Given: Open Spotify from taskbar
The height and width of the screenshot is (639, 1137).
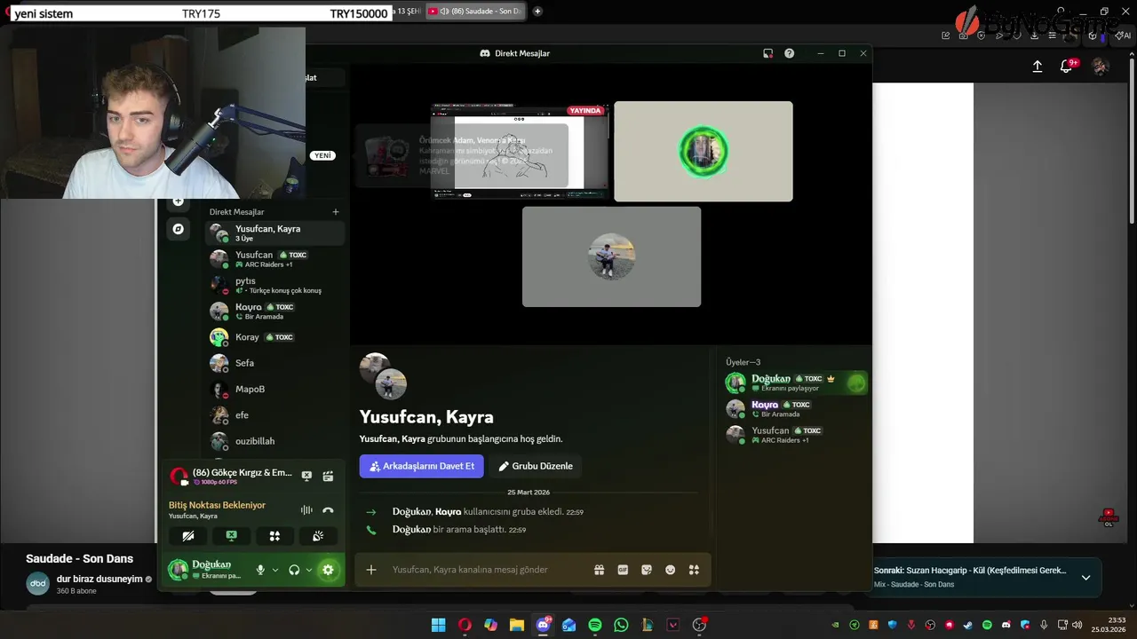Looking at the screenshot, I should (595, 625).
